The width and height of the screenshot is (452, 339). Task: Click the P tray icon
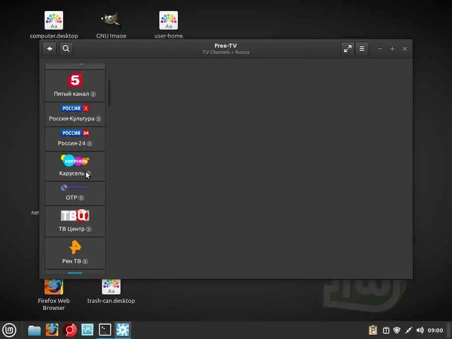tap(373, 330)
